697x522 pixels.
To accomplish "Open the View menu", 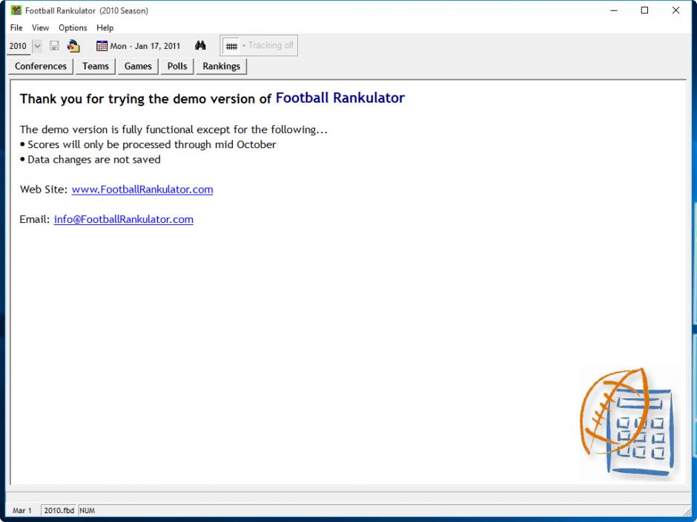I will click(x=40, y=27).
